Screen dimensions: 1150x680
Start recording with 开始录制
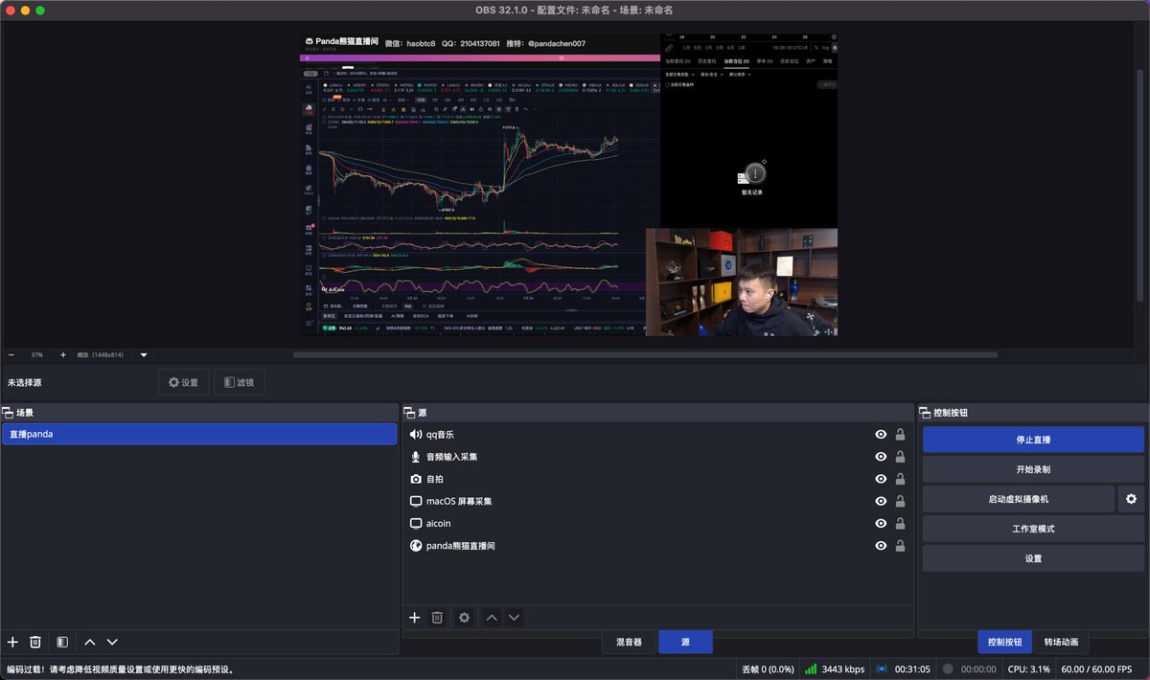click(x=1033, y=469)
